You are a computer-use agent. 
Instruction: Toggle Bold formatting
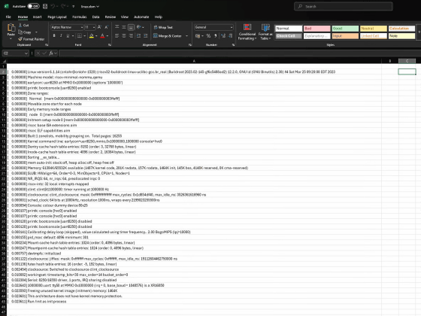click(54, 36)
